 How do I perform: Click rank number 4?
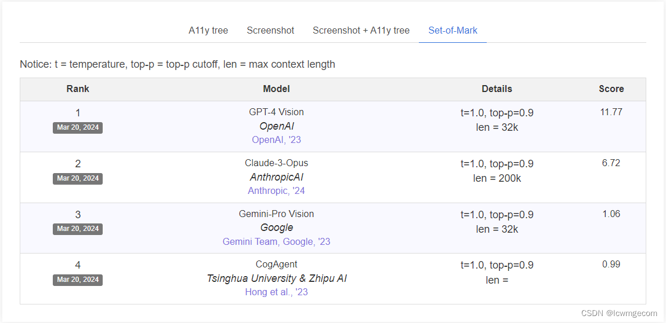pos(78,265)
